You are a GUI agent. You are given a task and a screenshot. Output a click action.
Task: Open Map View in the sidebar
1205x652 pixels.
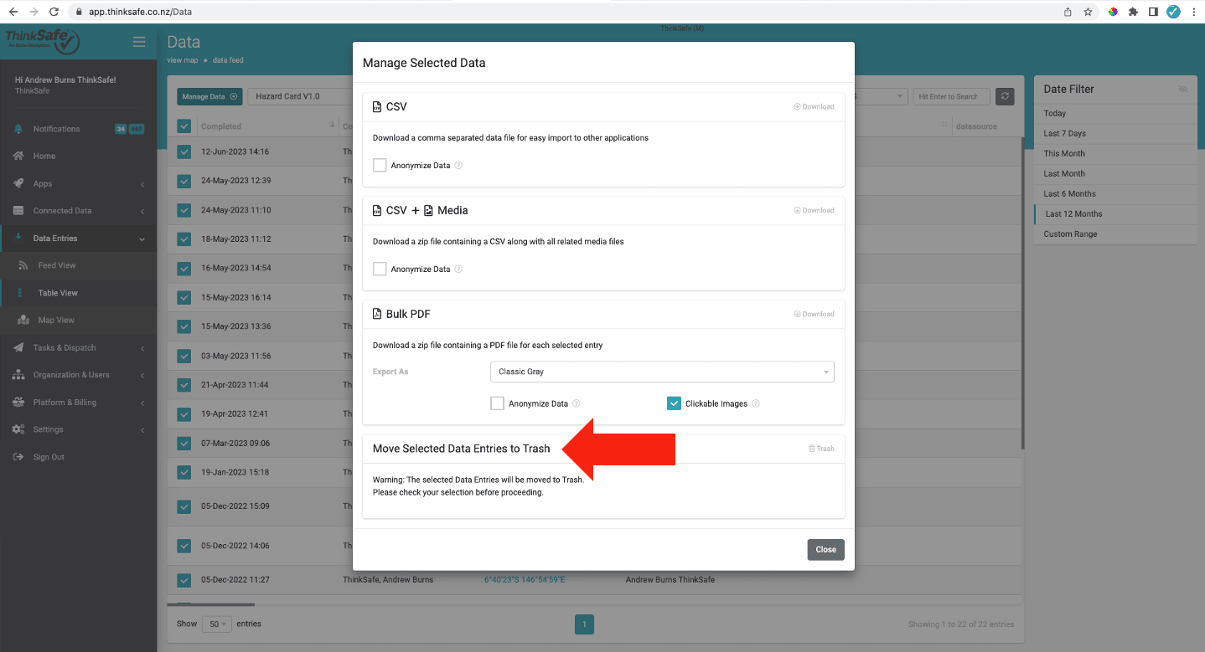pyautogui.click(x=56, y=321)
